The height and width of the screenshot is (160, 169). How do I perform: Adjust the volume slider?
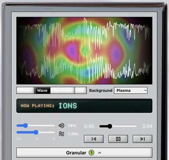click(36, 126)
